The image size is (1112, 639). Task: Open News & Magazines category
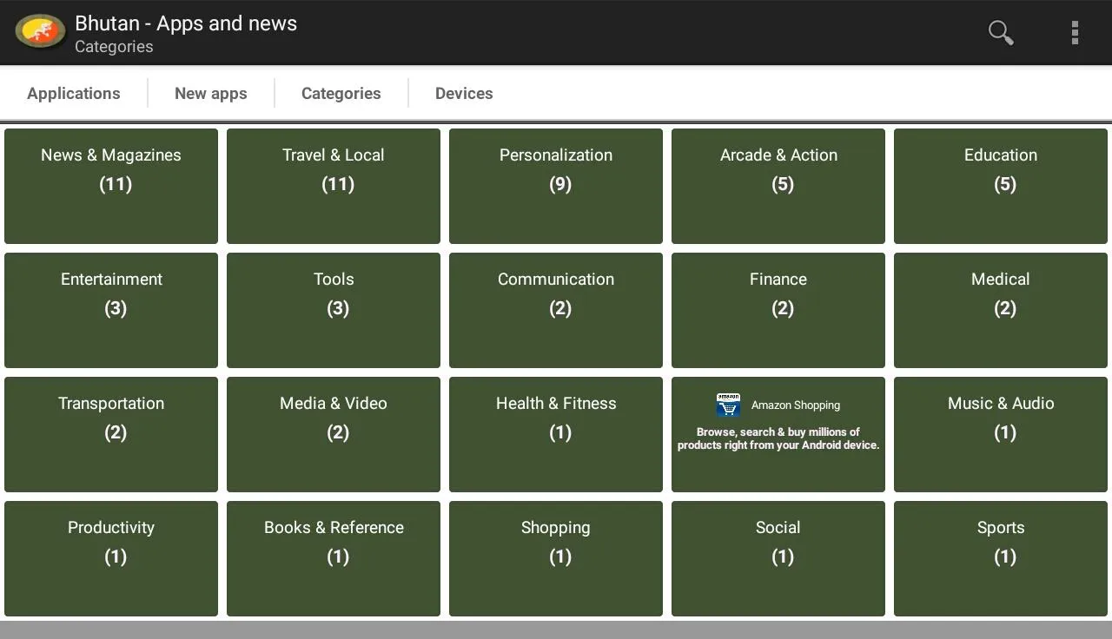[111, 186]
